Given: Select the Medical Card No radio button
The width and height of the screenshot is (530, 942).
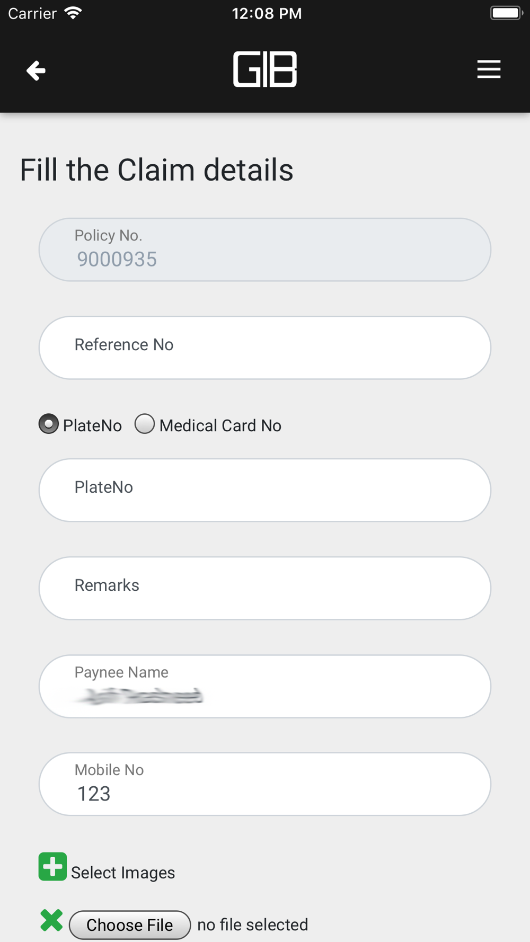Looking at the screenshot, I should click(145, 424).
